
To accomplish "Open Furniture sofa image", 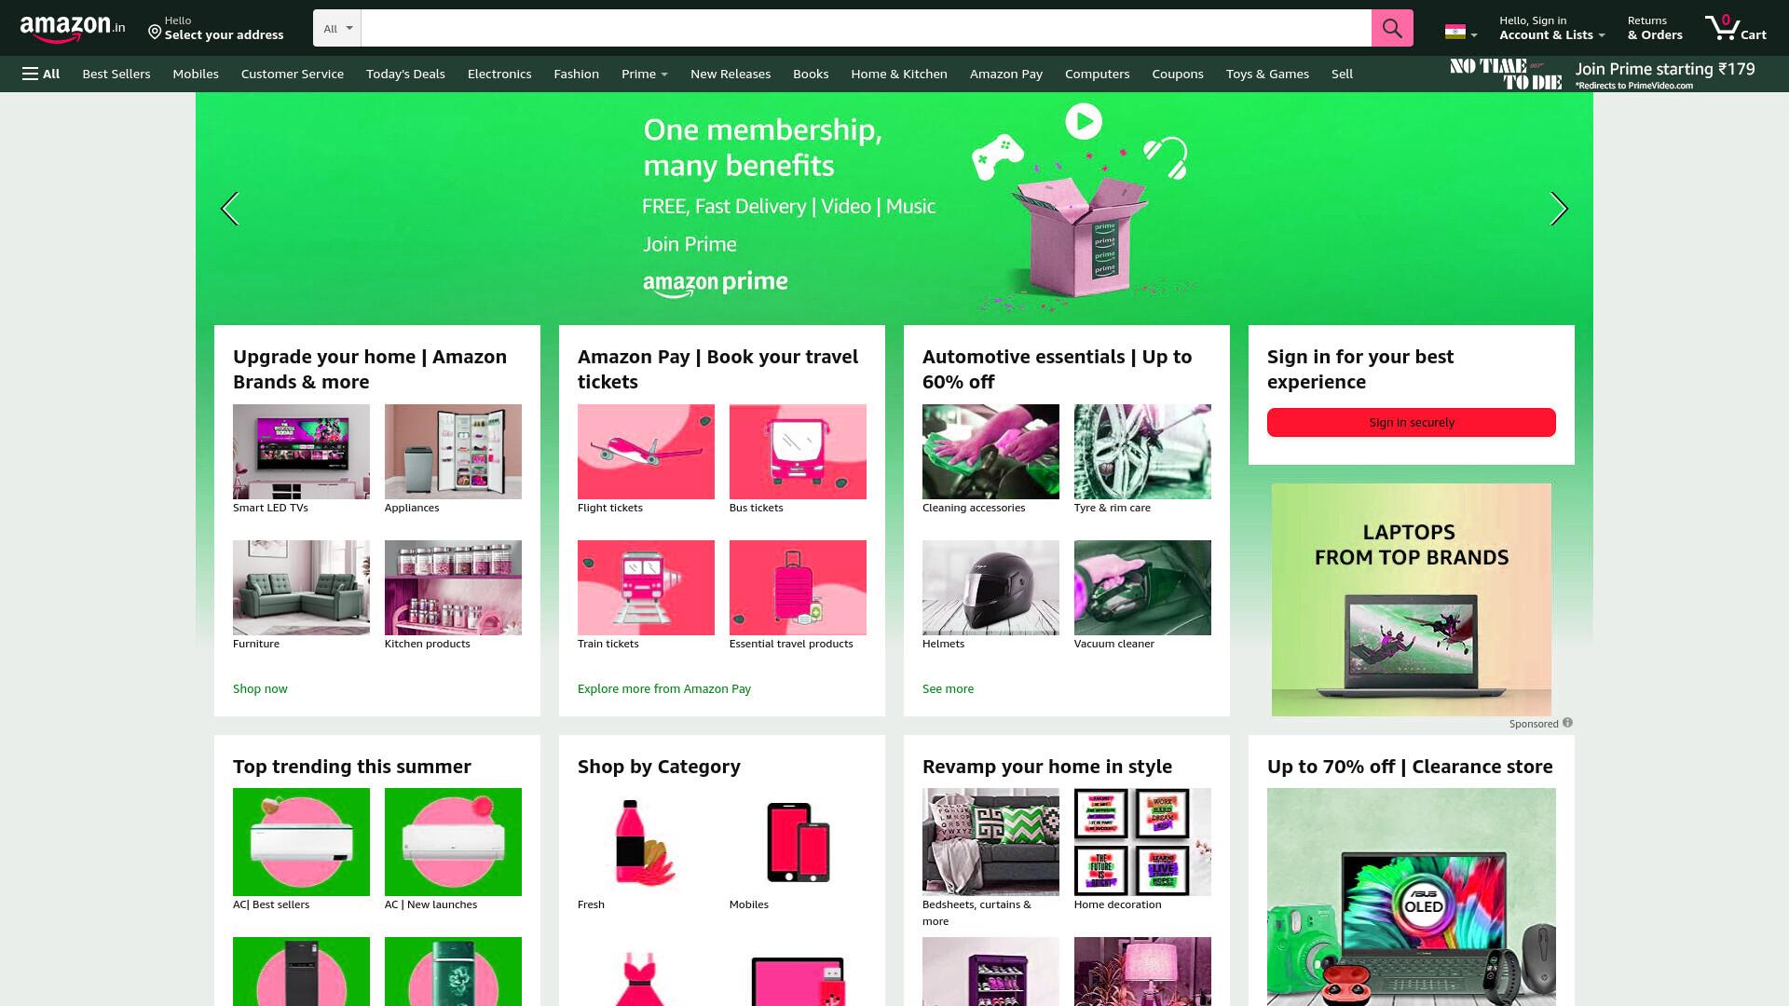I will (301, 588).
